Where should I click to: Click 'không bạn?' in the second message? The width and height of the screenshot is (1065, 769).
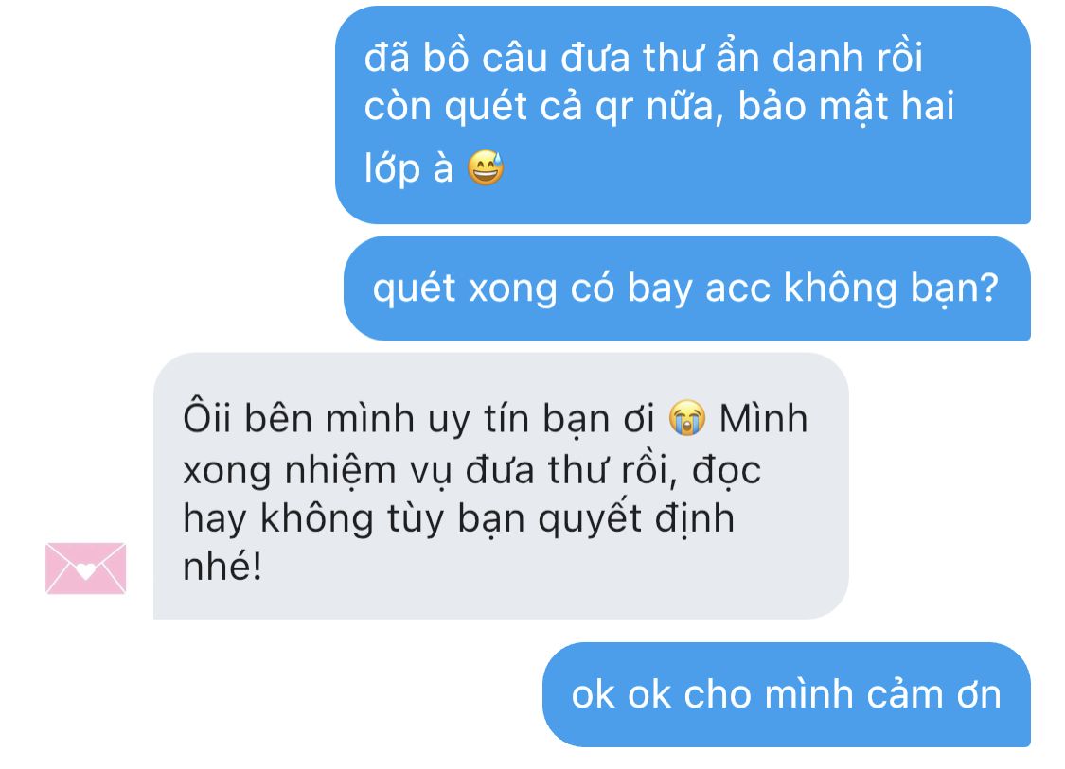click(891, 288)
